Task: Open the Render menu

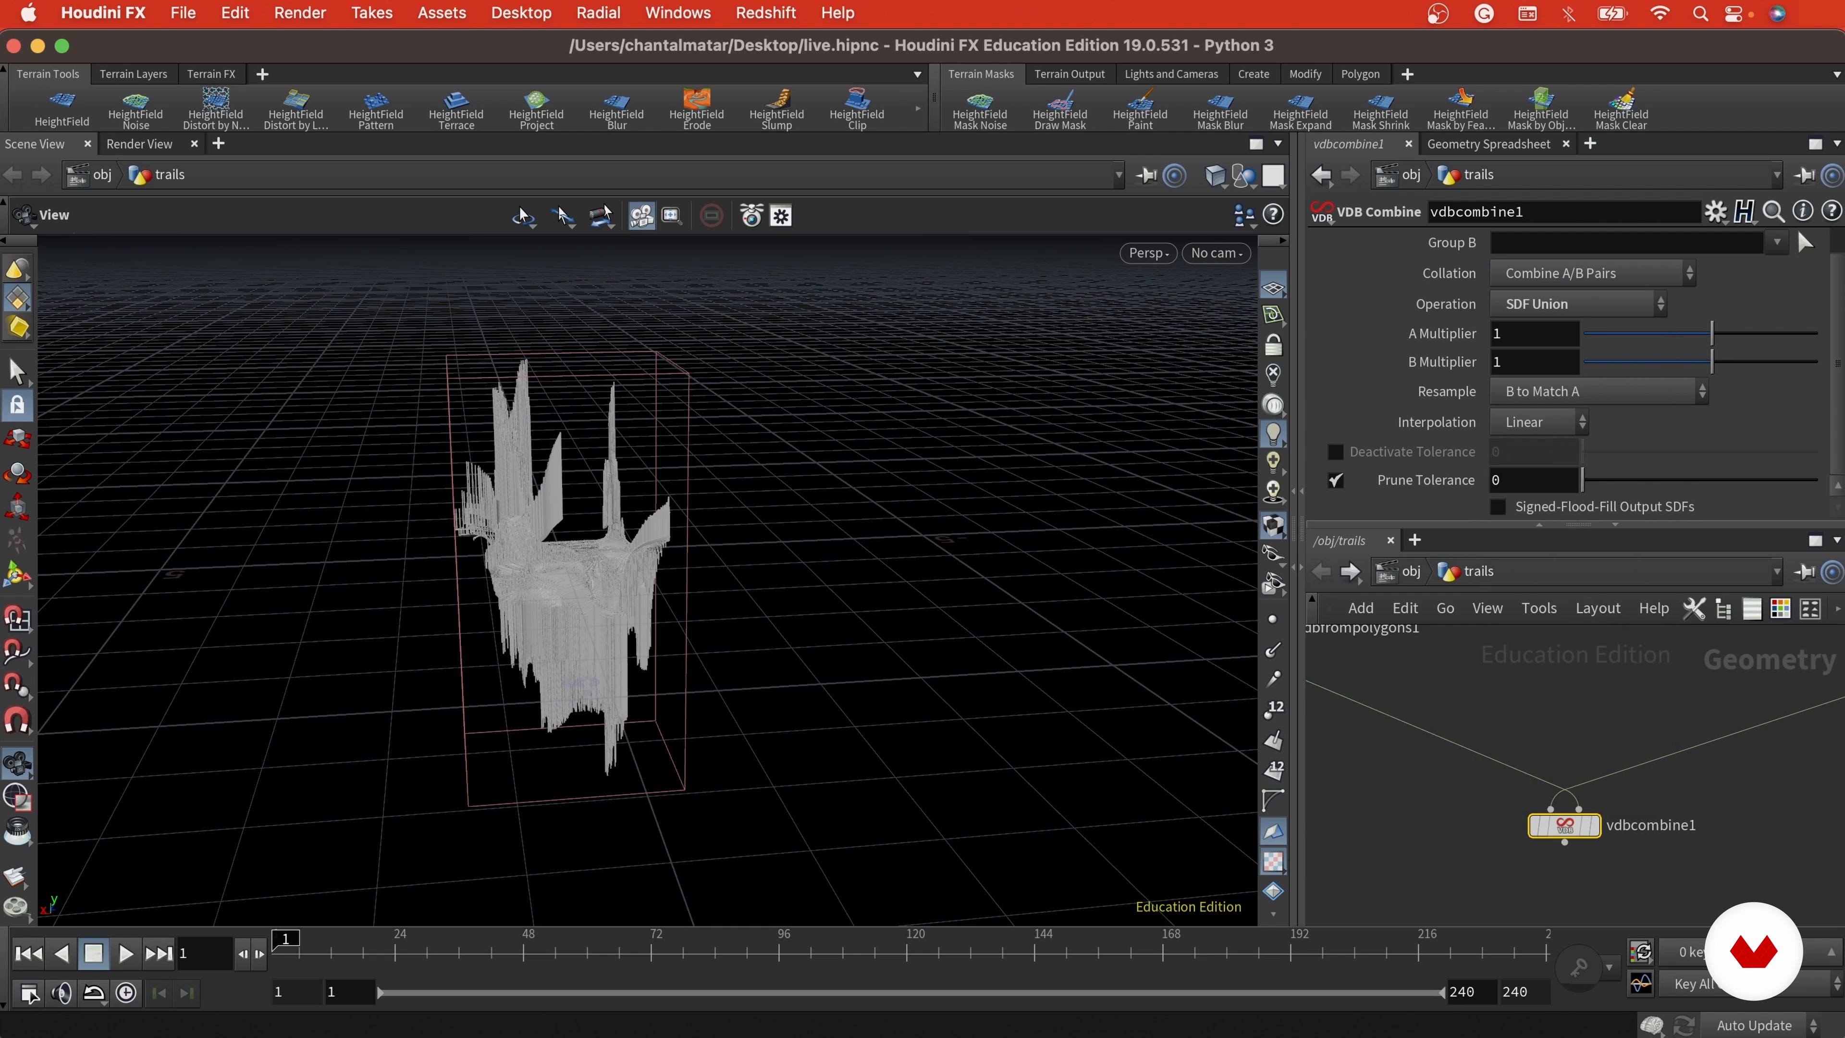Action: click(299, 13)
